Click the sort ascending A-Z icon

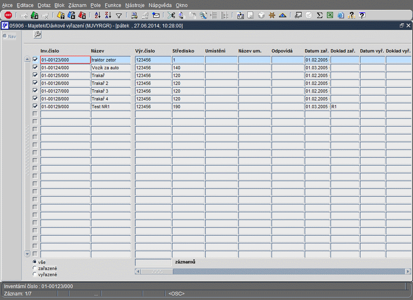pyautogui.click(x=98, y=15)
